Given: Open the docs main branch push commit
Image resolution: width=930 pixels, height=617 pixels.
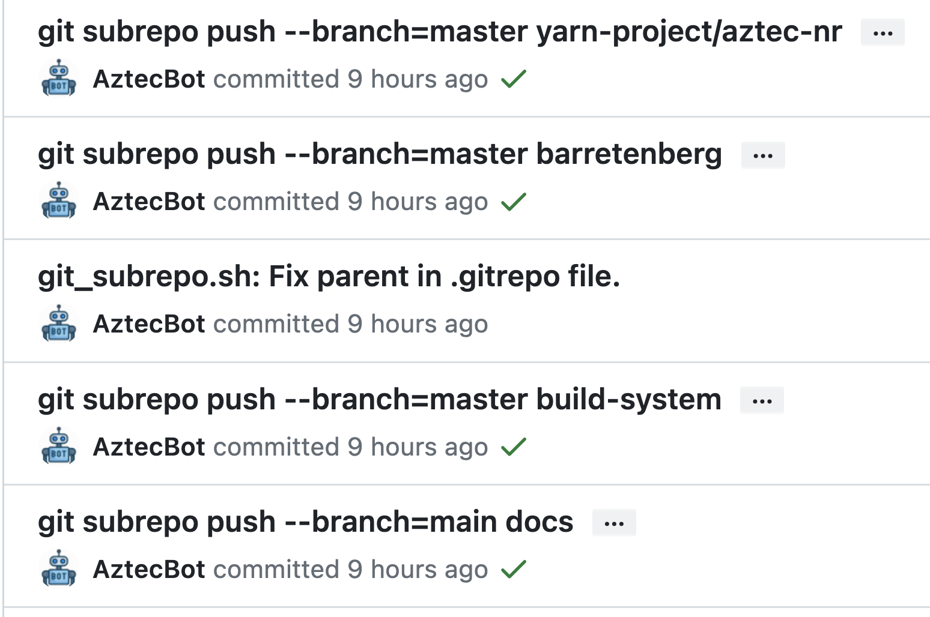Looking at the screenshot, I should click(305, 522).
